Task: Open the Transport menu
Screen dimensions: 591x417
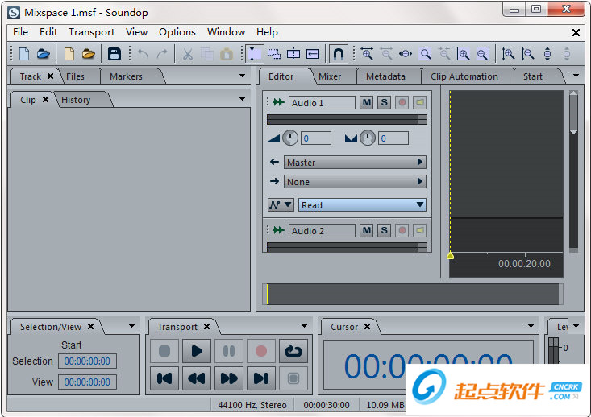Action: pos(91,32)
